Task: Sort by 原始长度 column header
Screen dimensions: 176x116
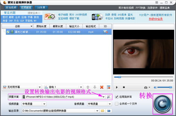Action: pyautogui.click(x=41, y=26)
